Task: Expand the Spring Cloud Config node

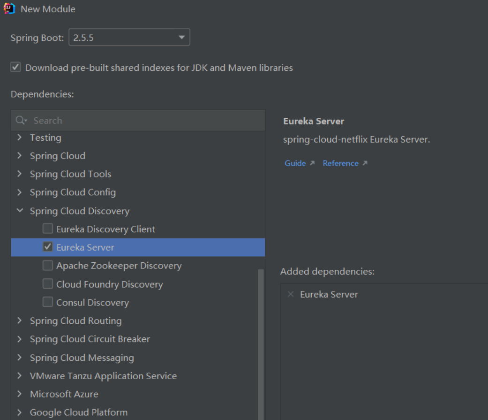Action: (20, 192)
